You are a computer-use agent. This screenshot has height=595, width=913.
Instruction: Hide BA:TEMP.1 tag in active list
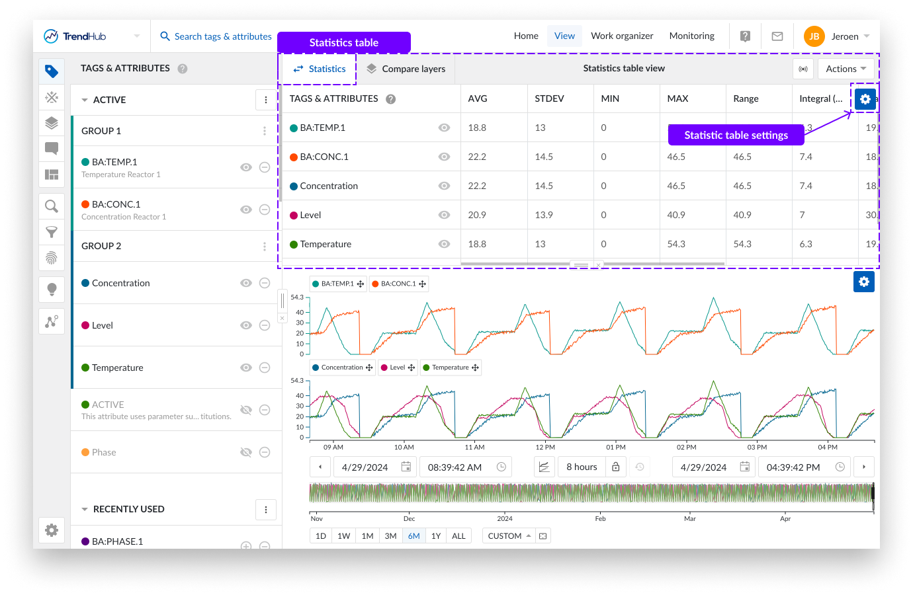click(x=246, y=167)
